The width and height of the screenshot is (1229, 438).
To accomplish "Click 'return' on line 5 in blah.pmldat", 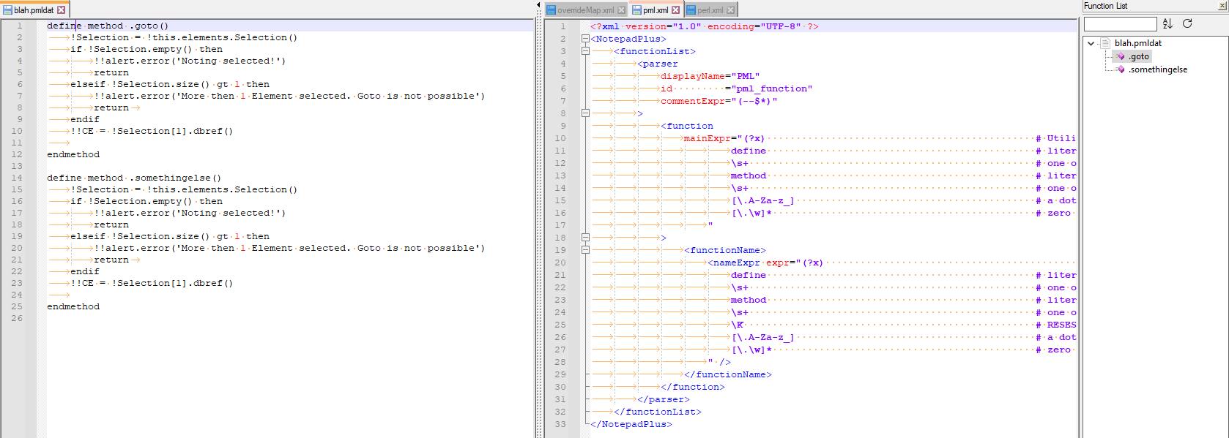I will (x=111, y=72).
